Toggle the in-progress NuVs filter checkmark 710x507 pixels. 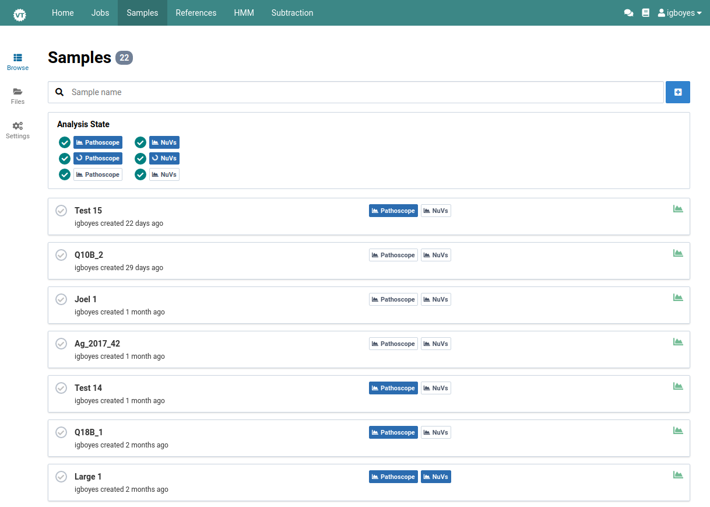(x=140, y=159)
